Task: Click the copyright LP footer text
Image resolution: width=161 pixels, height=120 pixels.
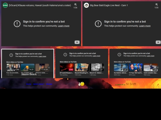Action: point(120,85)
